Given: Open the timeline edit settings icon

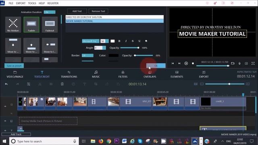Looking at the screenshot, I should pyautogui.click(x=29, y=84).
